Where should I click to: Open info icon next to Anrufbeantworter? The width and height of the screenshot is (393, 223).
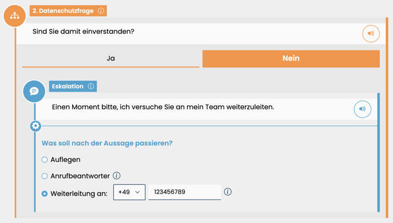click(117, 176)
